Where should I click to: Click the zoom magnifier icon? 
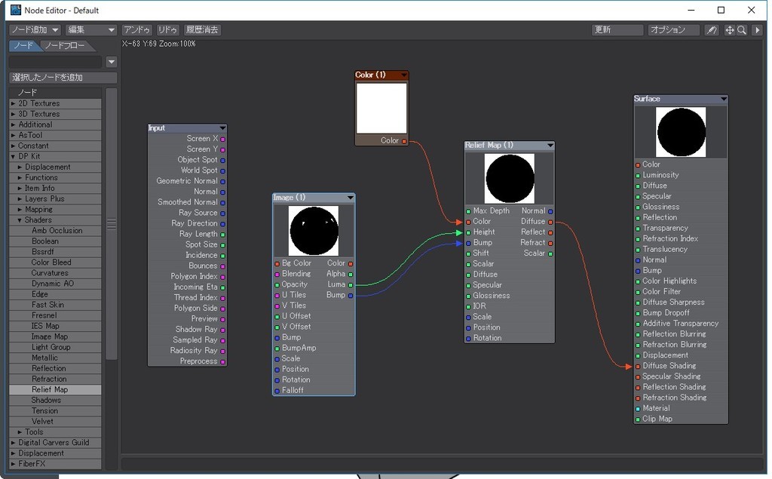click(x=742, y=30)
